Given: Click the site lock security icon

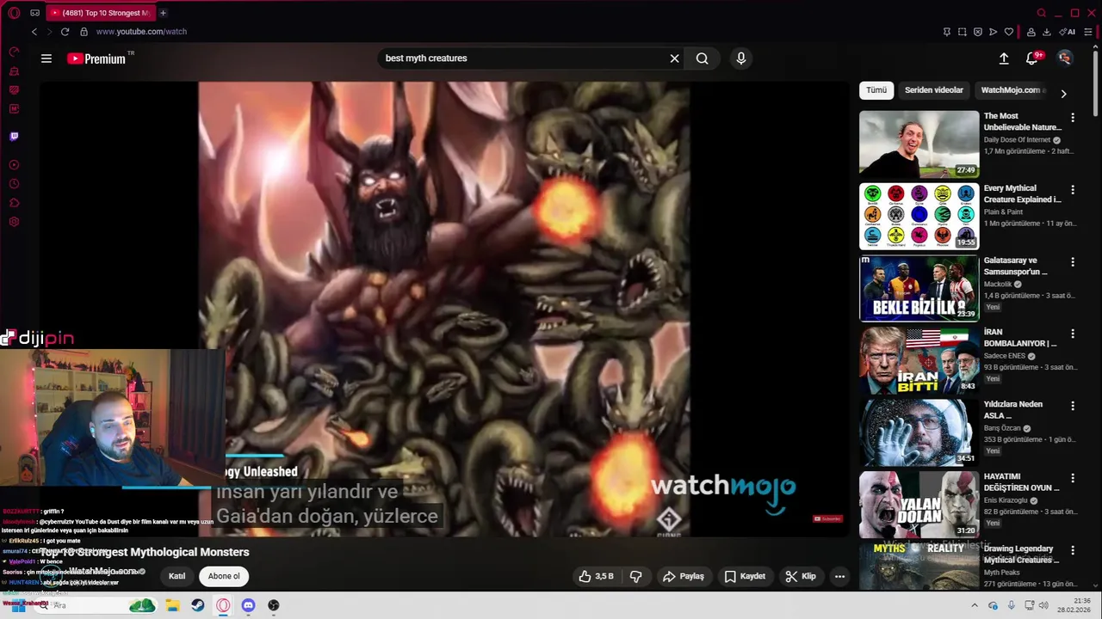Looking at the screenshot, I should pyautogui.click(x=84, y=32).
